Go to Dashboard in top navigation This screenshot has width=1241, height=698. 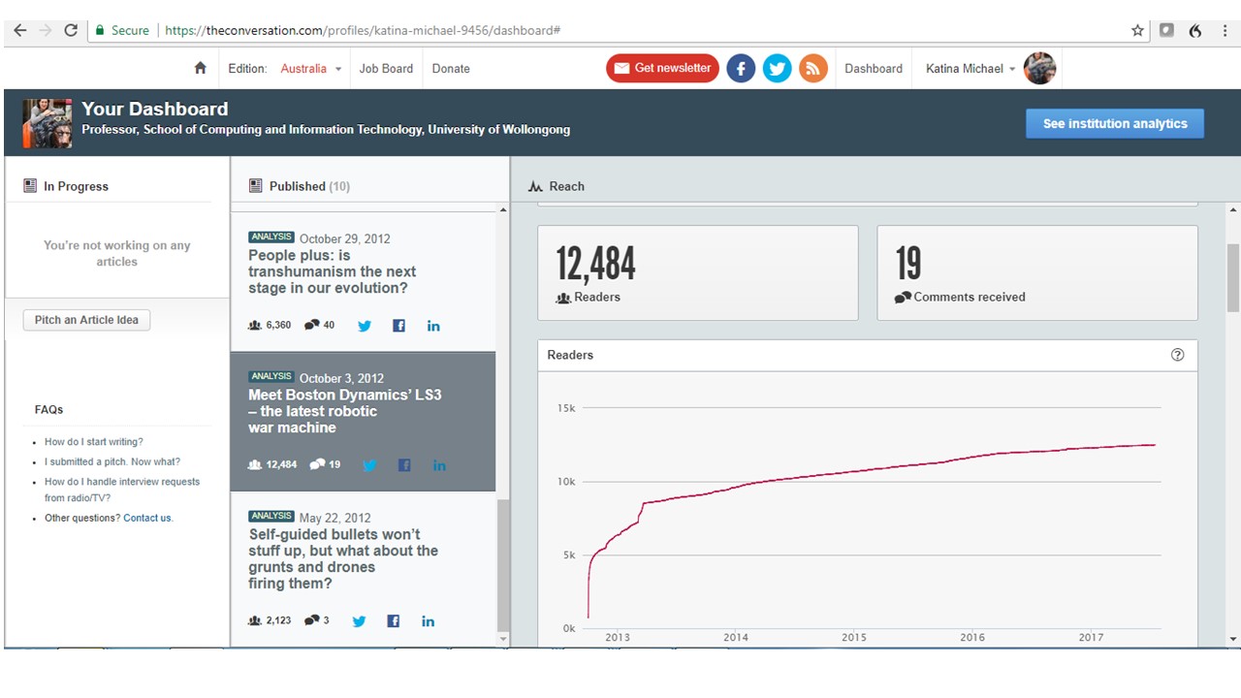pyautogui.click(x=874, y=69)
